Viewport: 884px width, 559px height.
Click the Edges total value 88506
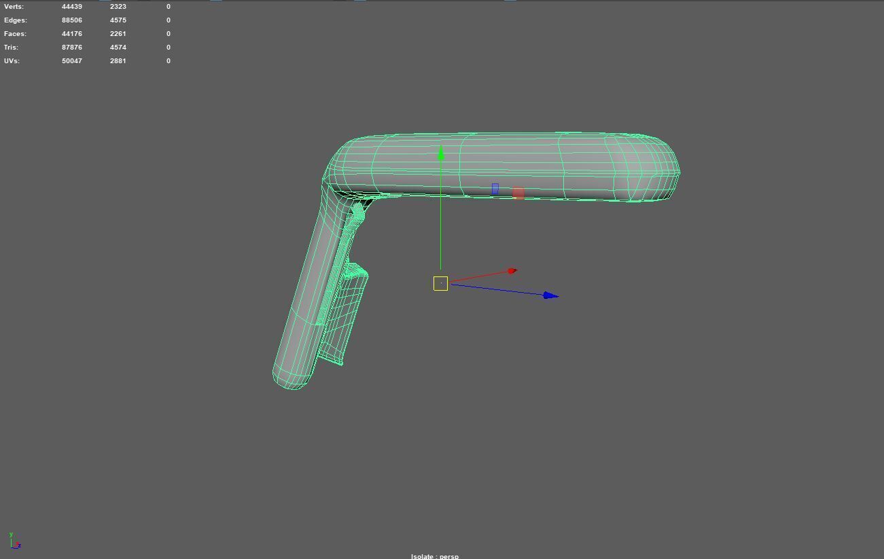[72, 20]
